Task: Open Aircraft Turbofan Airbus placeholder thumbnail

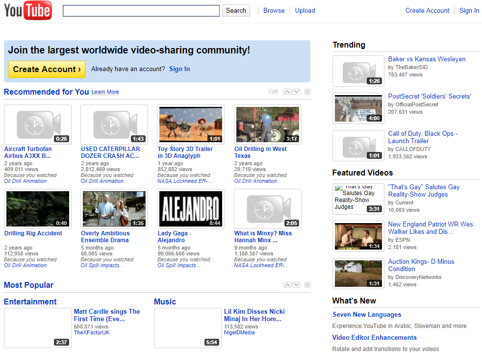Action: point(37,125)
